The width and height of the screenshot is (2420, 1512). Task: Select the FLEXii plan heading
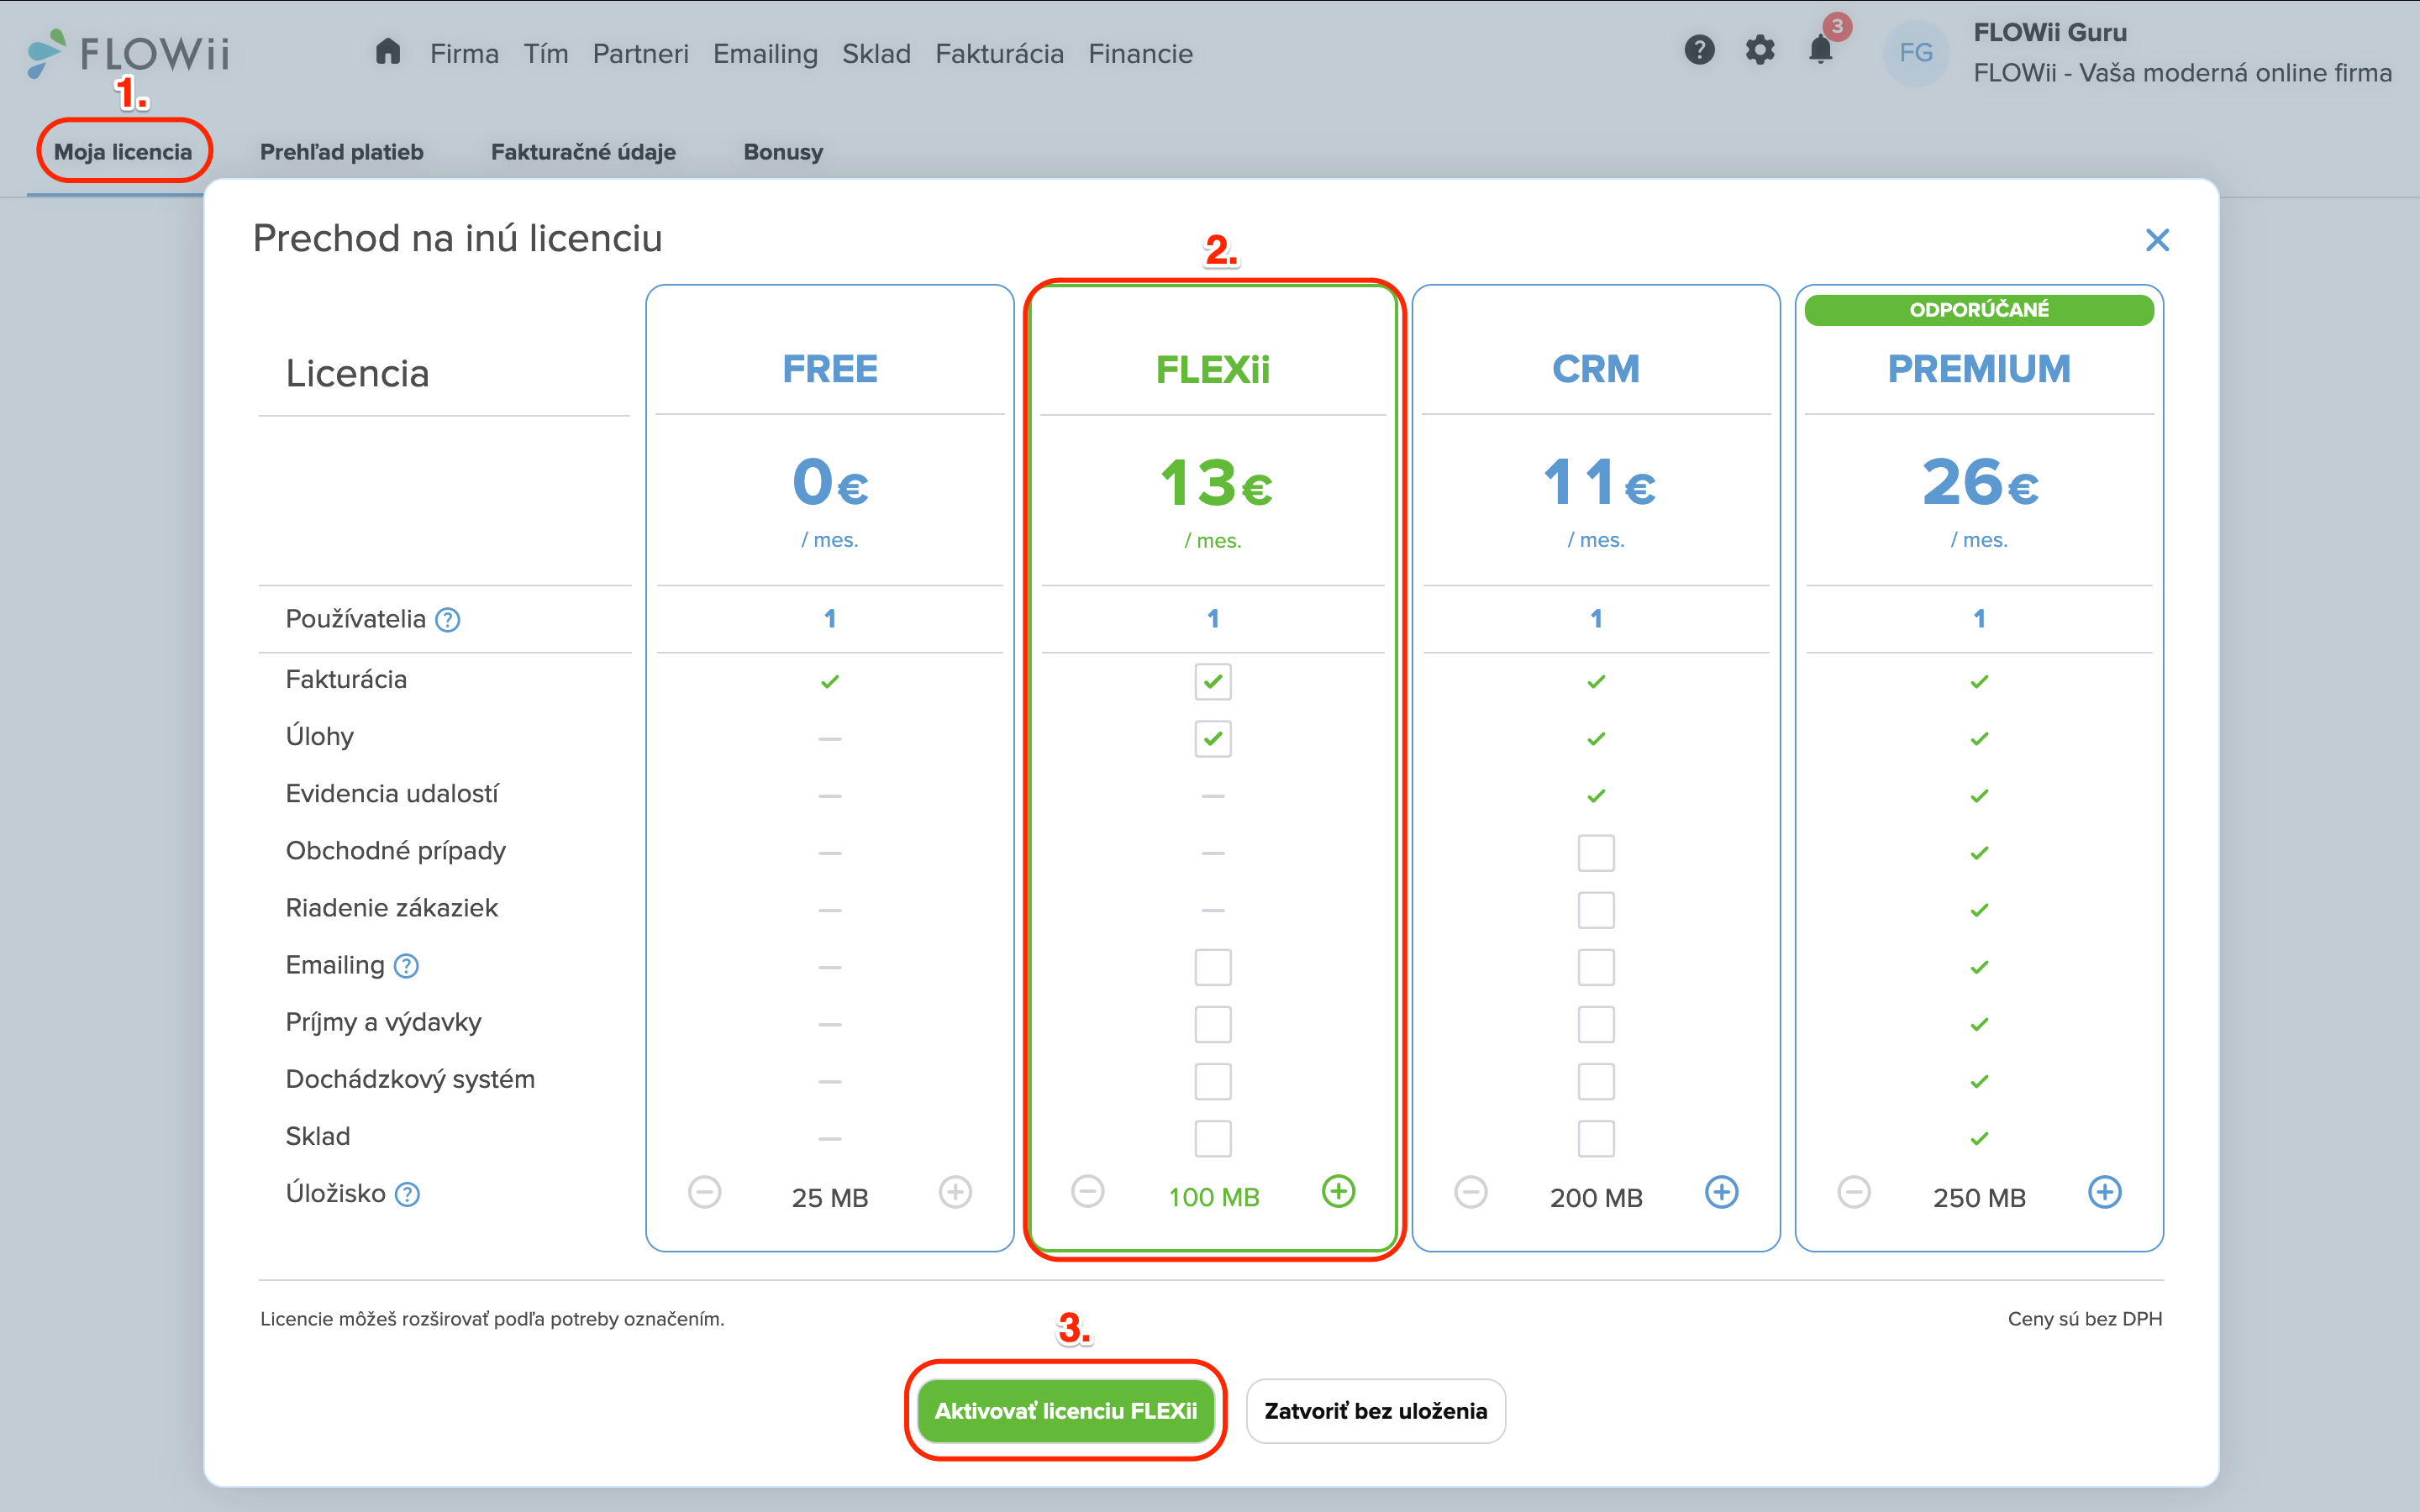[x=1213, y=369]
